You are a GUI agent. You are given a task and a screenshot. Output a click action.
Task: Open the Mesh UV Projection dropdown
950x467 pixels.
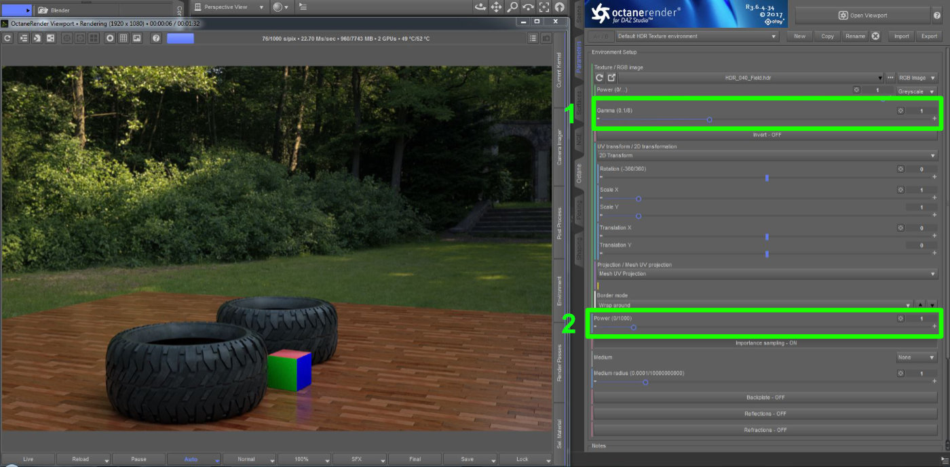(x=767, y=274)
